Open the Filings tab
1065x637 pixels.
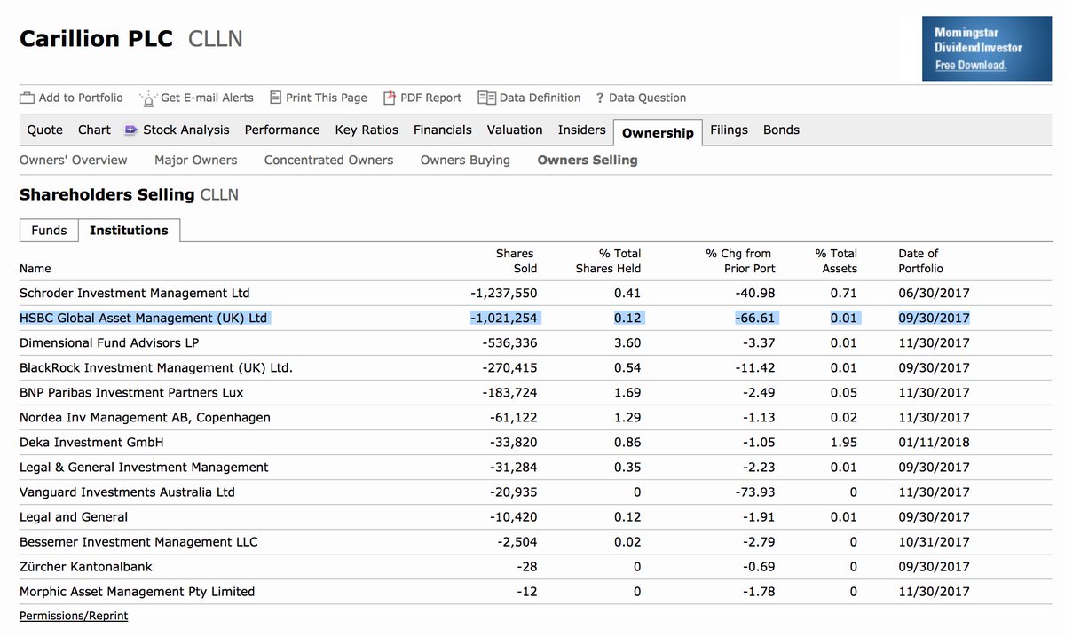point(729,130)
